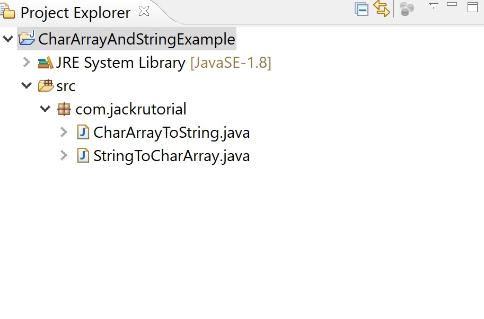Click the Collapse All icon
484x319 pixels.
pyautogui.click(x=362, y=10)
